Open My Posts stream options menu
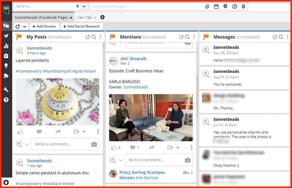The image size is (292, 188). (x=100, y=37)
